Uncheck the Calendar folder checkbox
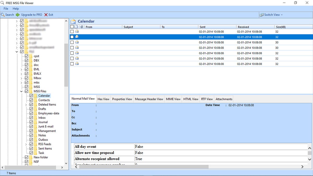The width and height of the screenshot is (313, 176). (x=31, y=96)
